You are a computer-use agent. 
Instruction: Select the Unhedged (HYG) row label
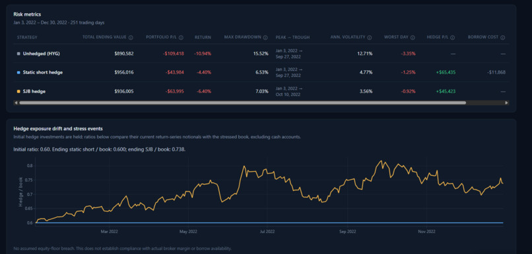click(42, 53)
